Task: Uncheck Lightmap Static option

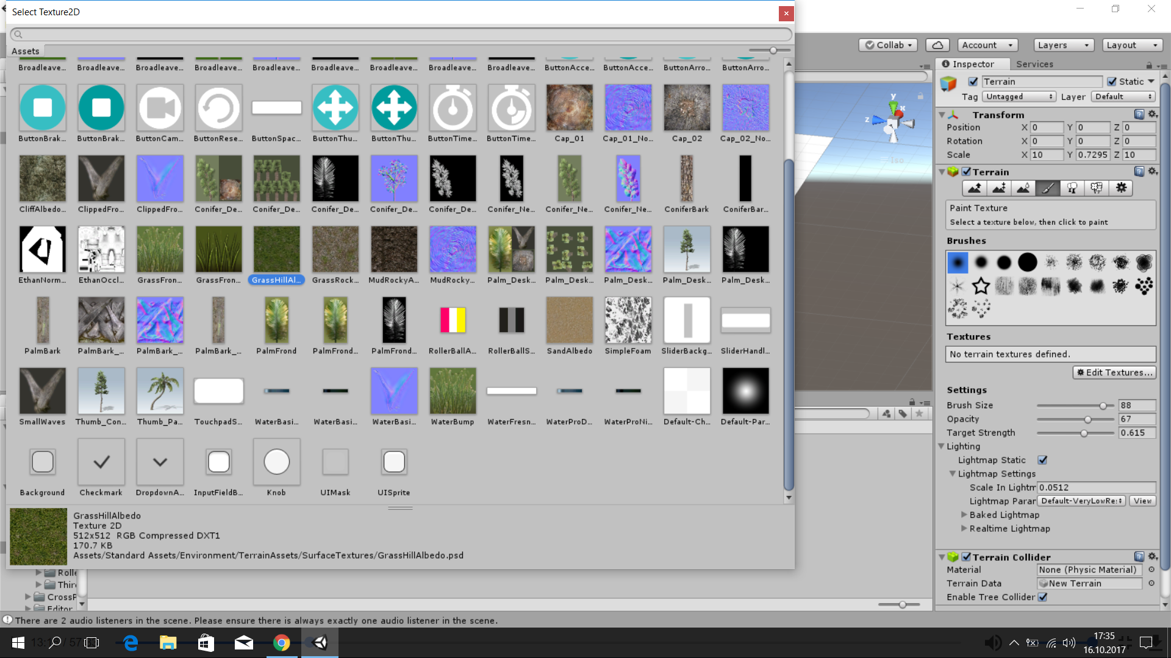Action: (x=1042, y=460)
